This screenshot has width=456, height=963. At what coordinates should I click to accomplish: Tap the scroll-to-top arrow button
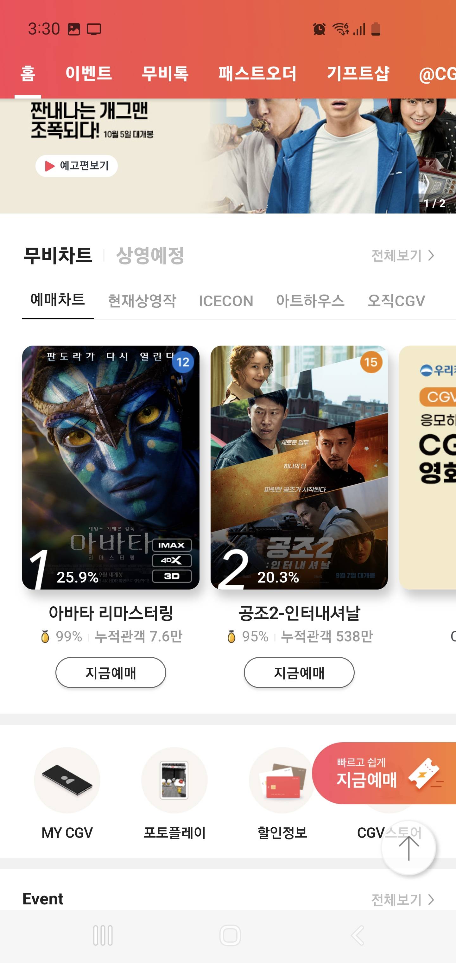pos(408,848)
